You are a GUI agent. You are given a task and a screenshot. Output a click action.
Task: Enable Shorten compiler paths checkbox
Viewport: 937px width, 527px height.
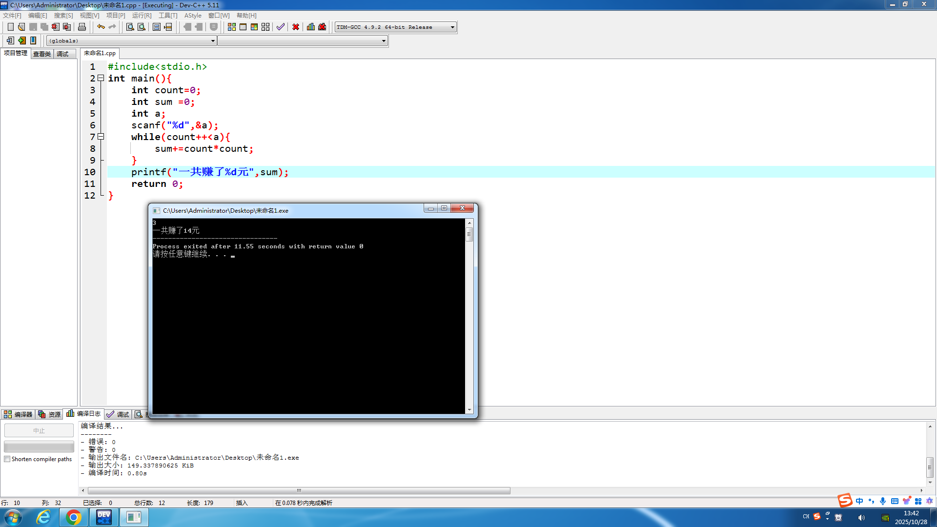(x=7, y=459)
